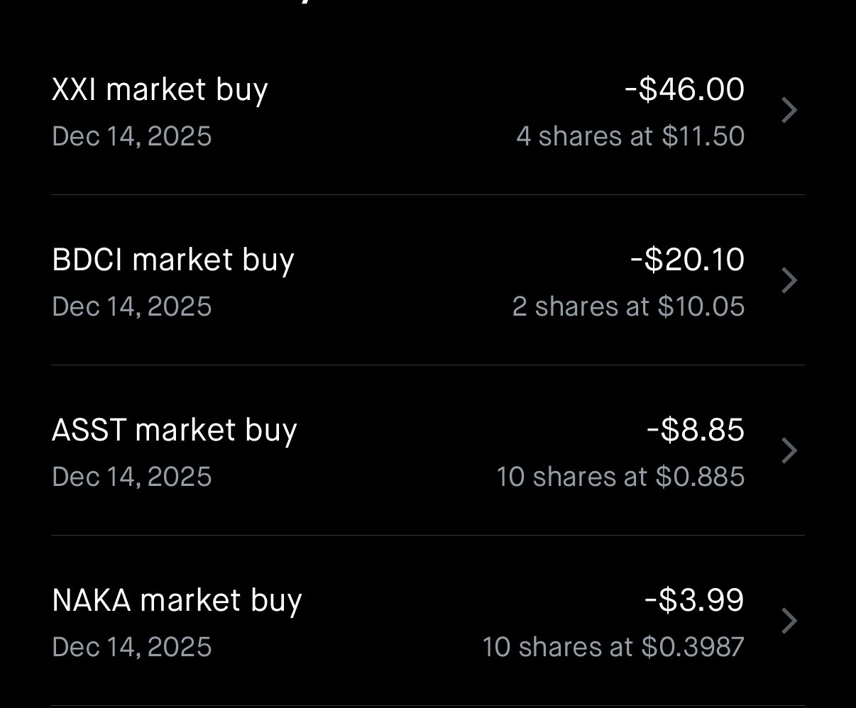Image resolution: width=856 pixels, height=708 pixels.
Task: Click the date under ASST market buy
Action: pyautogui.click(x=132, y=477)
